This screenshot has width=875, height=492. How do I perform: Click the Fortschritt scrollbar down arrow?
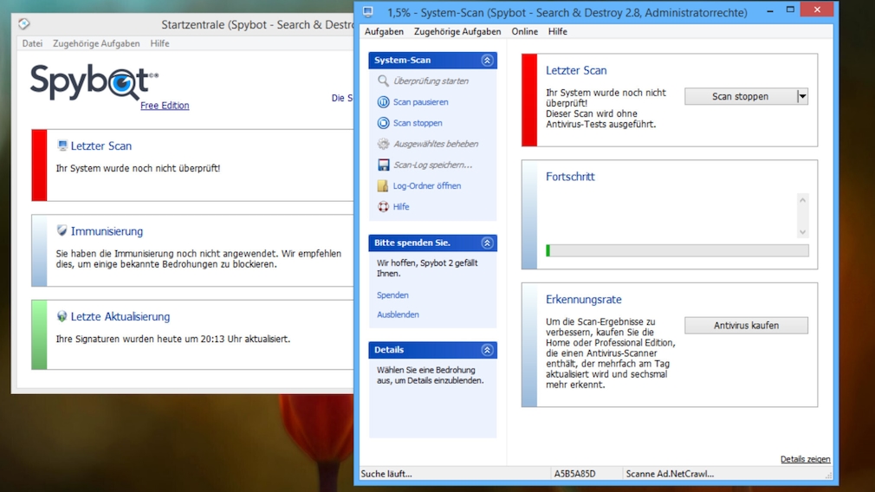point(802,232)
